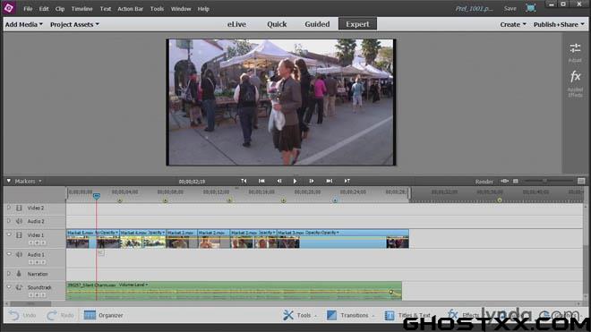Click the Narration microphone icon
The height and width of the screenshot is (332, 591).
coord(19,274)
